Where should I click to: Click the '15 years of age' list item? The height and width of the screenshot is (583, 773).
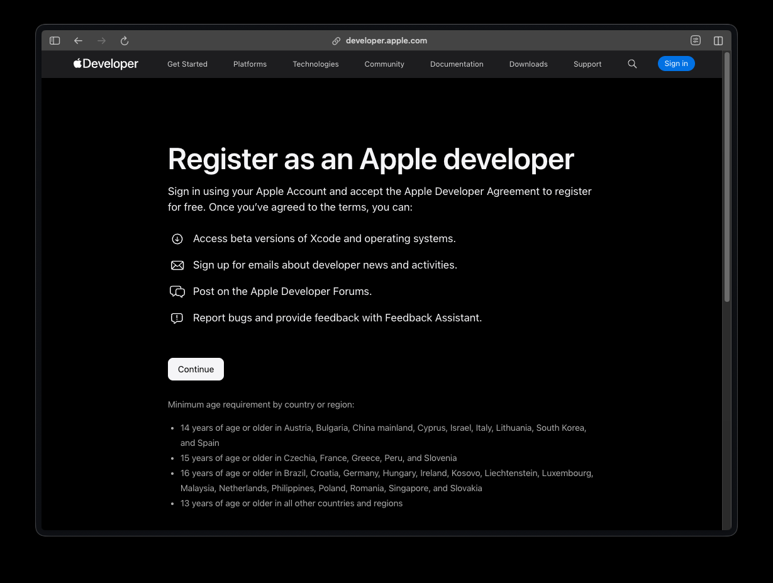(x=319, y=458)
